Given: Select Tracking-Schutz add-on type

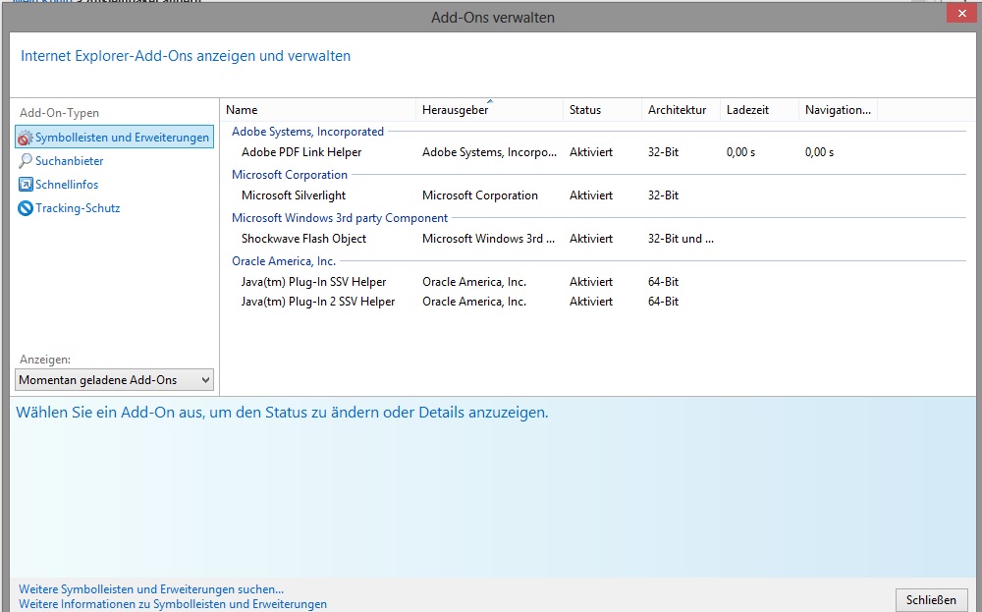Looking at the screenshot, I should pos(78,208).
